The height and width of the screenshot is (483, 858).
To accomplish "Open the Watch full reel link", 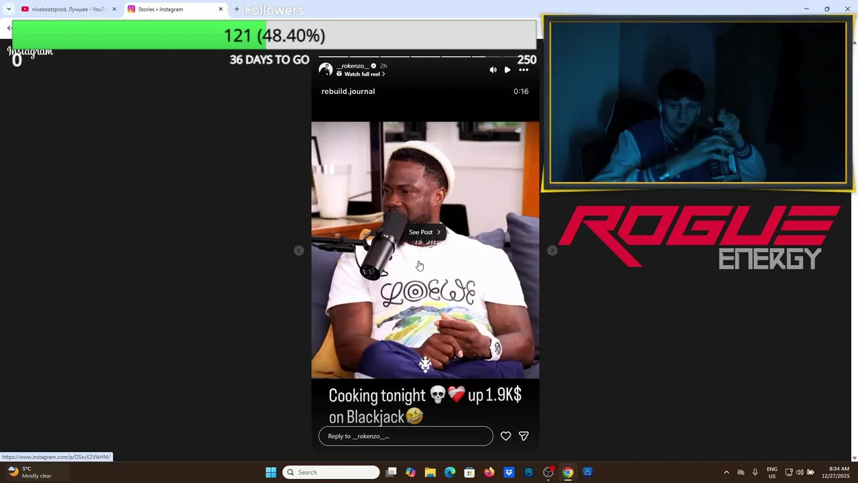I will (x=361, y=74).
